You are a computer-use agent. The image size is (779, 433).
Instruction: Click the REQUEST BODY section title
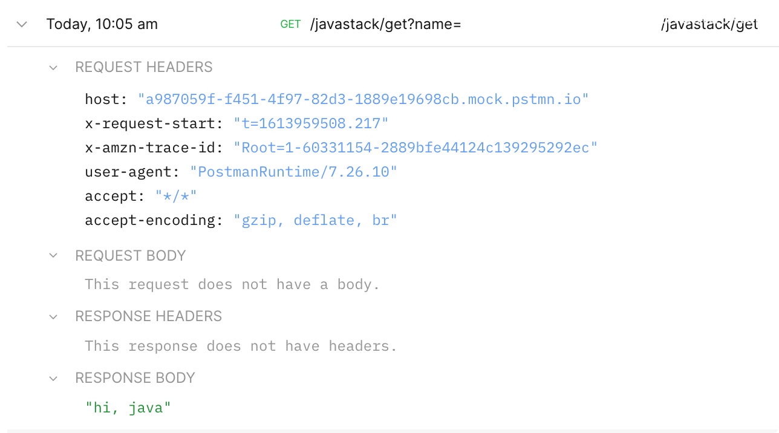130,256
